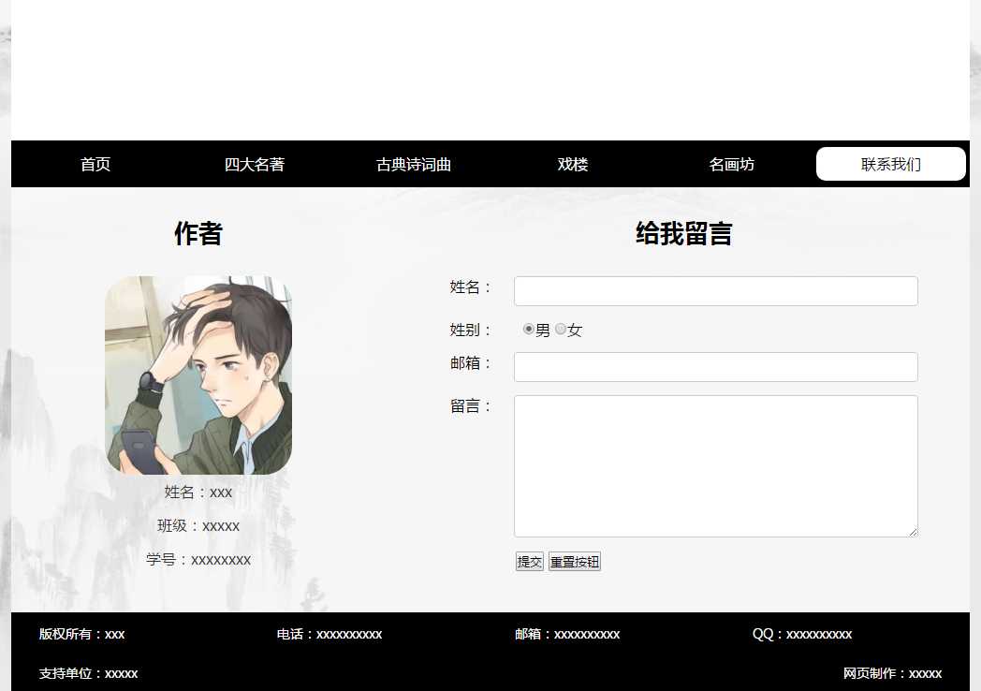Click the author's avatar illustration
The width and height of the screenshot is (981, 691).
click(x=198, y=375)
